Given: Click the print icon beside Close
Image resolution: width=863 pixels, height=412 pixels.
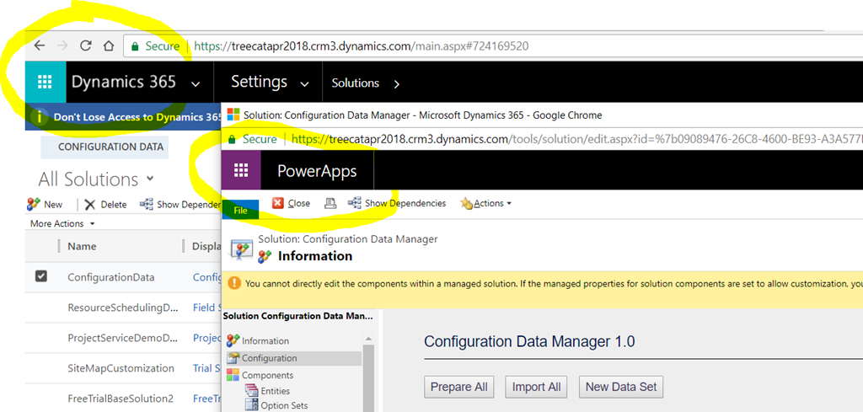Looking at the screenshot, I should pos(330,203).
